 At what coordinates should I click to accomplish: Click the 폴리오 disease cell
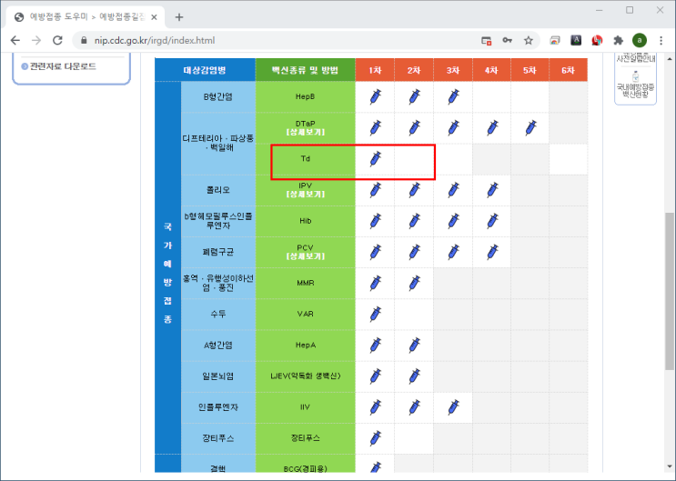pyautogui.click(x=218, y=190)
